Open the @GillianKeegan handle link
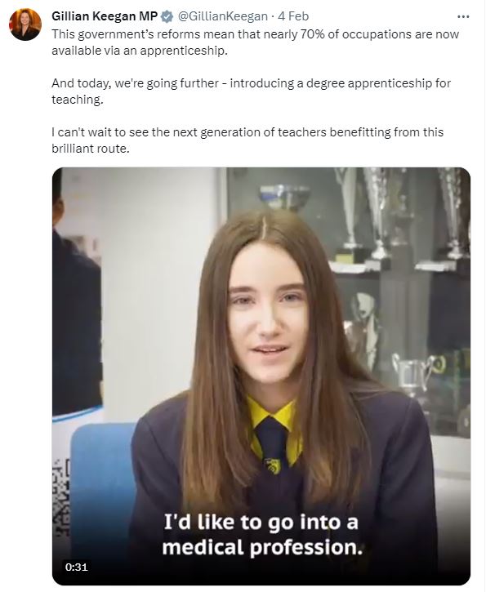This screenshot has height=592, width=486. click(222, 16)
